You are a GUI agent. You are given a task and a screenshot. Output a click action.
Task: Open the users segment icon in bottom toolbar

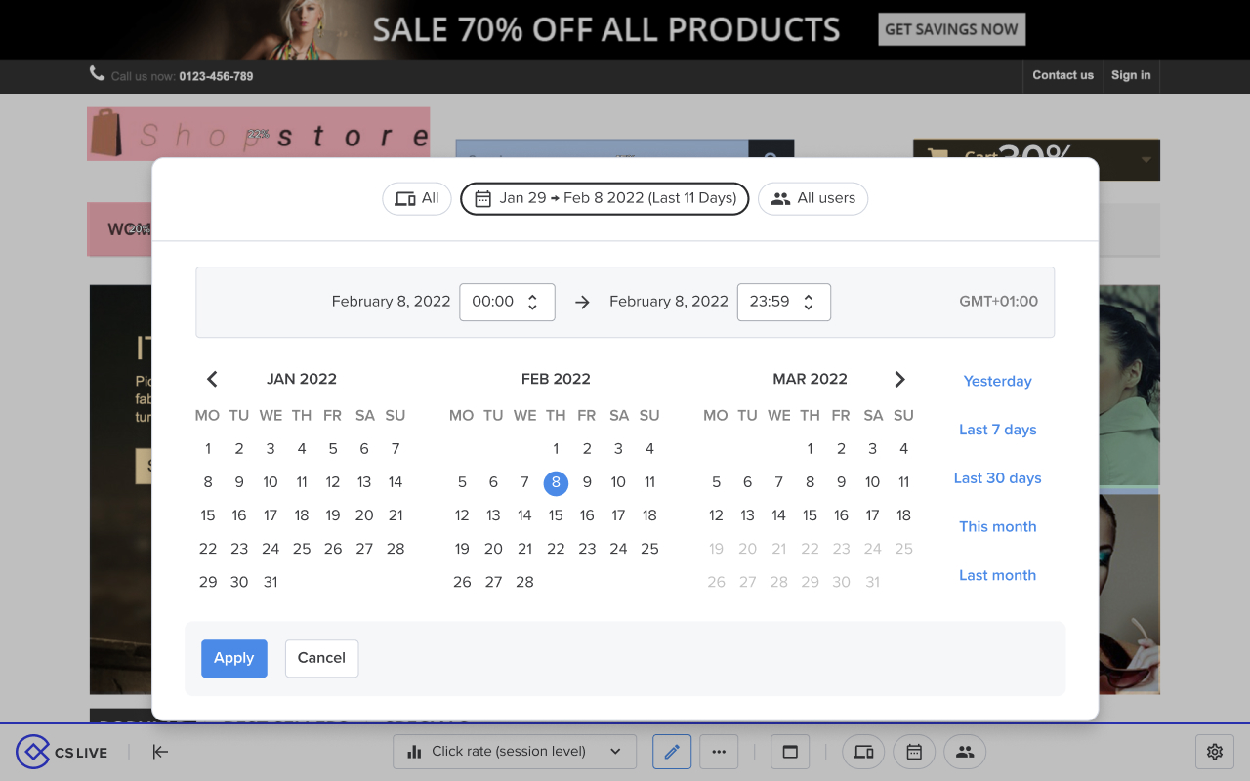pos(965,752)
